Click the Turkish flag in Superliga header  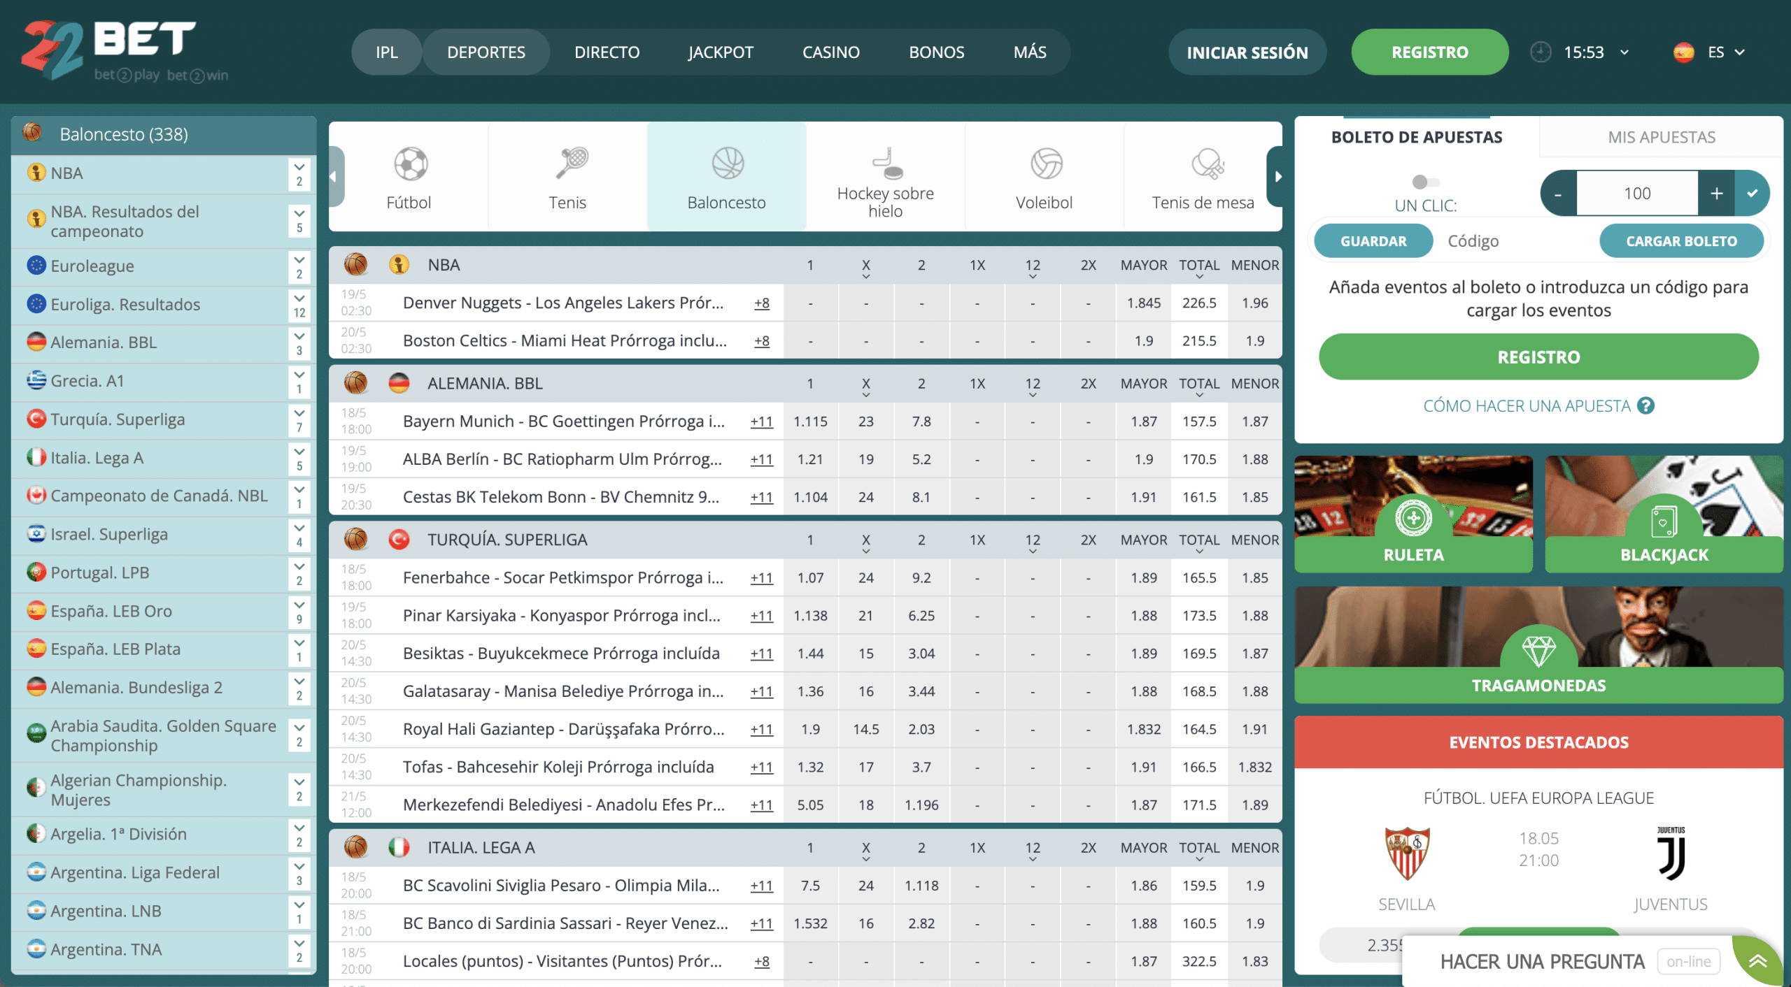(x=399, y=540)
